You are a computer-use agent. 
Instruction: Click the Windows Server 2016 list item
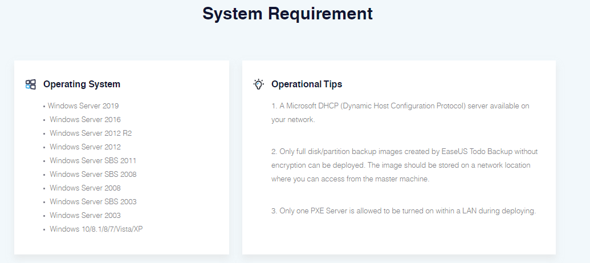click(85, 119)
